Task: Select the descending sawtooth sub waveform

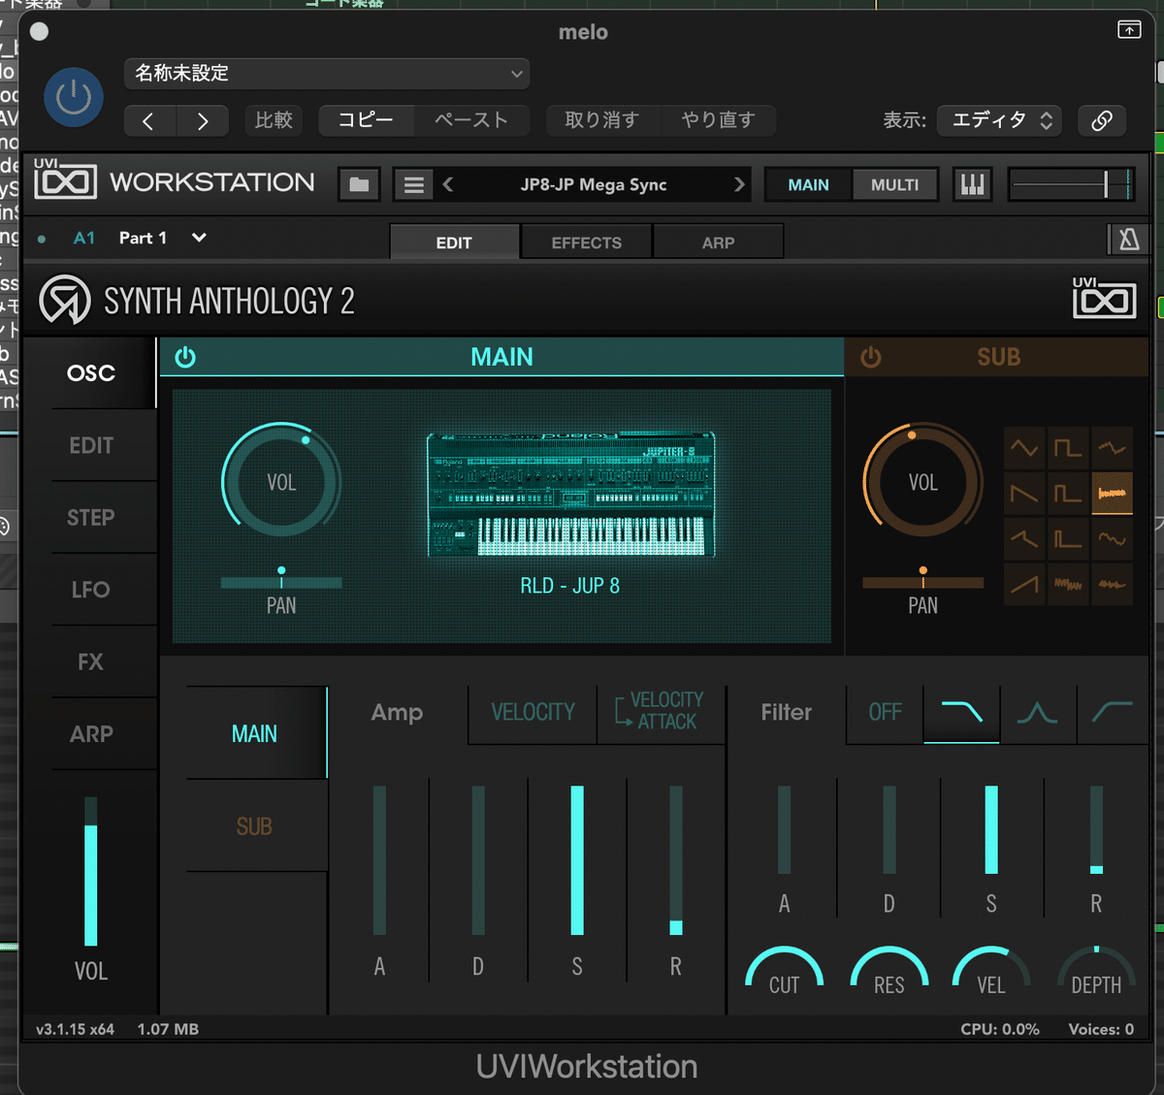Action: coord(1024,494)
